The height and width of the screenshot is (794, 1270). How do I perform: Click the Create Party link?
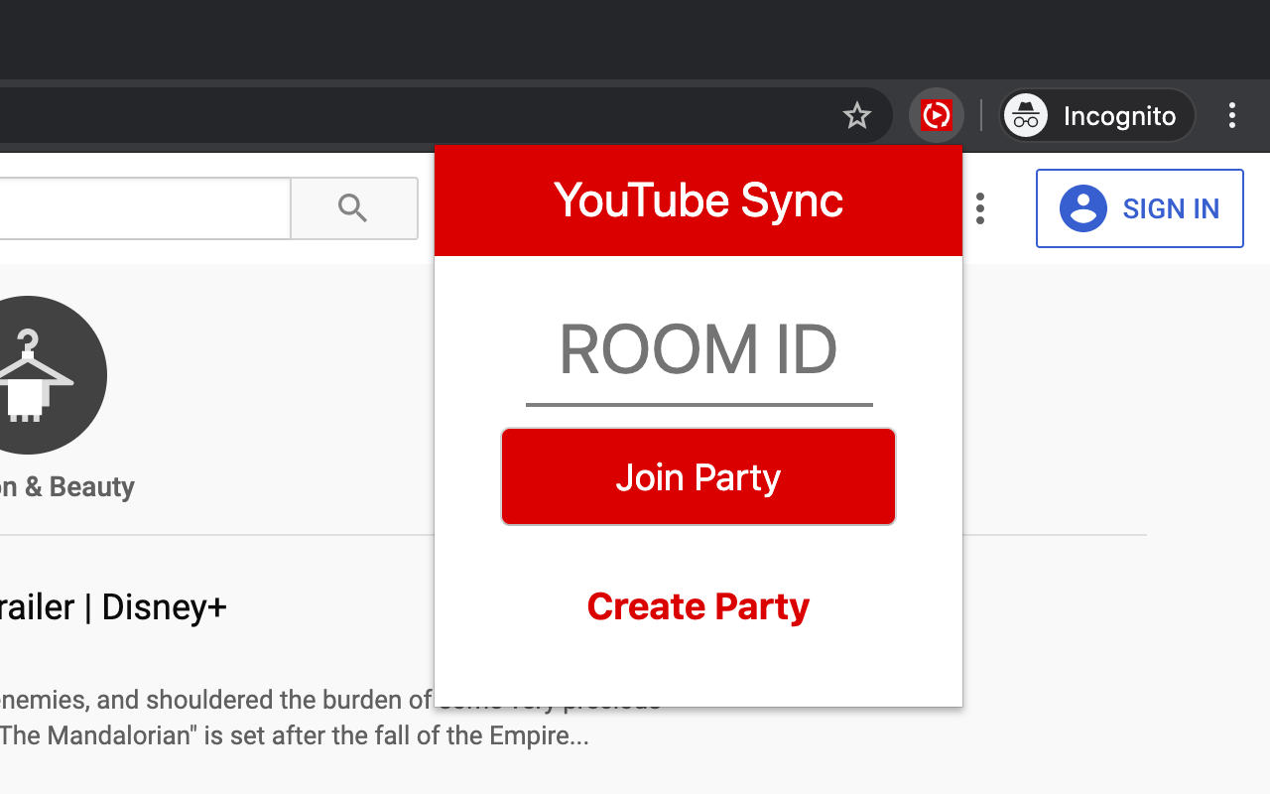point(698,606)
